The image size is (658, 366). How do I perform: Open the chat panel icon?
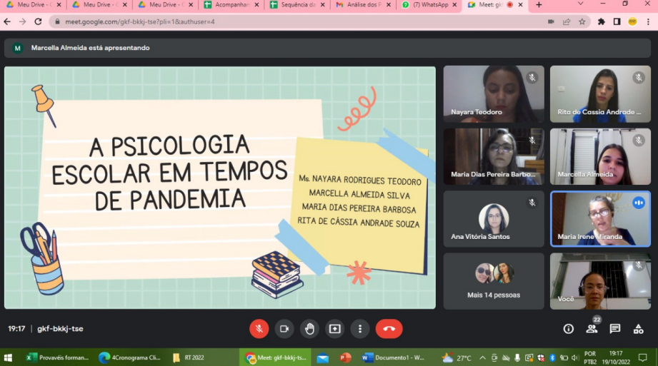tap(615, 329)
